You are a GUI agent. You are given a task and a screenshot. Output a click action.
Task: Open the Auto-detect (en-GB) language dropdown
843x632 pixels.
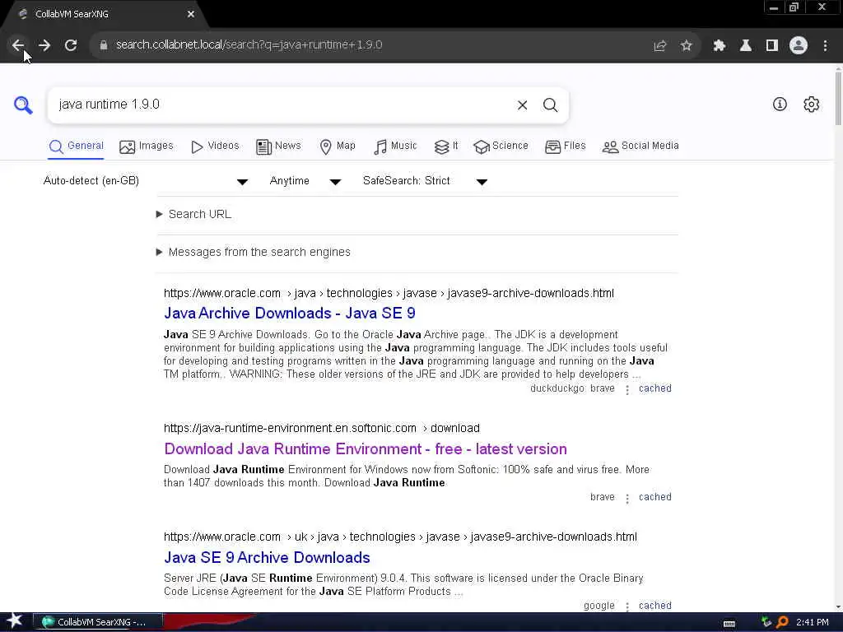coord(145,181)
